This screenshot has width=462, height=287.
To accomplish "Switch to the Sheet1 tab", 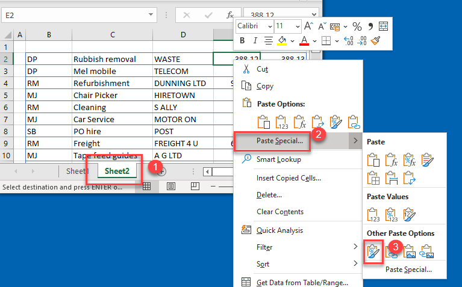I will point(77,171).
